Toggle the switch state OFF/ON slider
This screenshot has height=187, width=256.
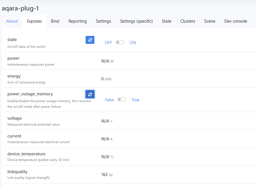click(120, 42)
